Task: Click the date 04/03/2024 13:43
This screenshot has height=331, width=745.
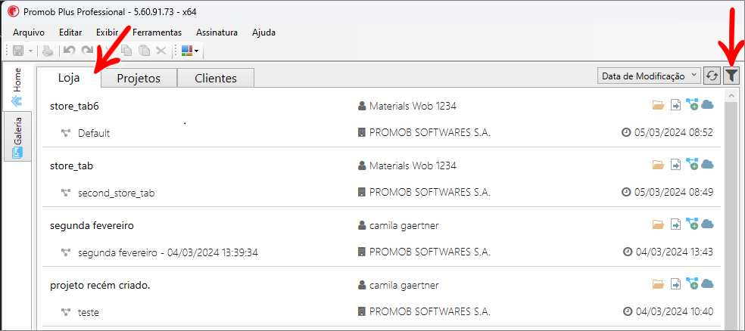Action: (674, 252)
